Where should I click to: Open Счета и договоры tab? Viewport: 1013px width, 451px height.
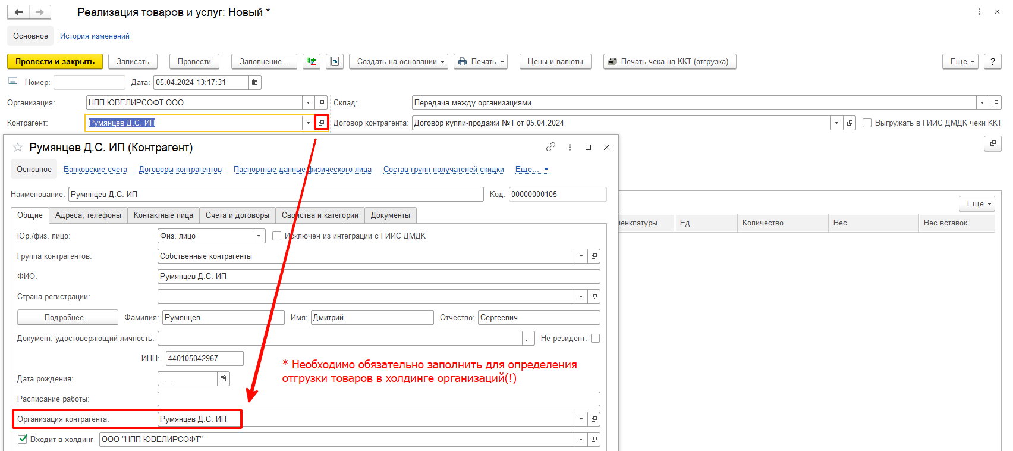coord(237,215)
